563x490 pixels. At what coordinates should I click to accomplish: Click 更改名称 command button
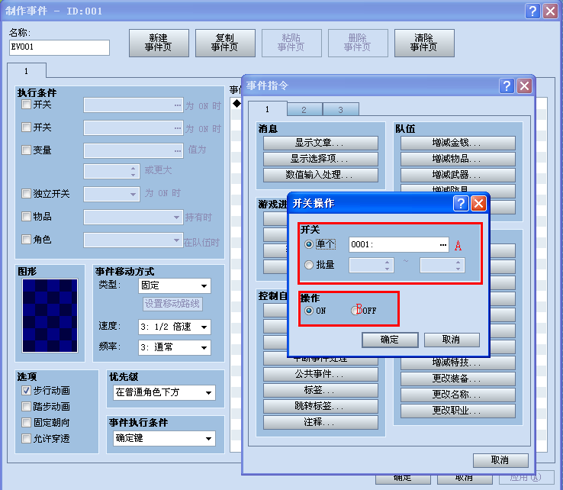pyautogui.click(x=458, y=395)
